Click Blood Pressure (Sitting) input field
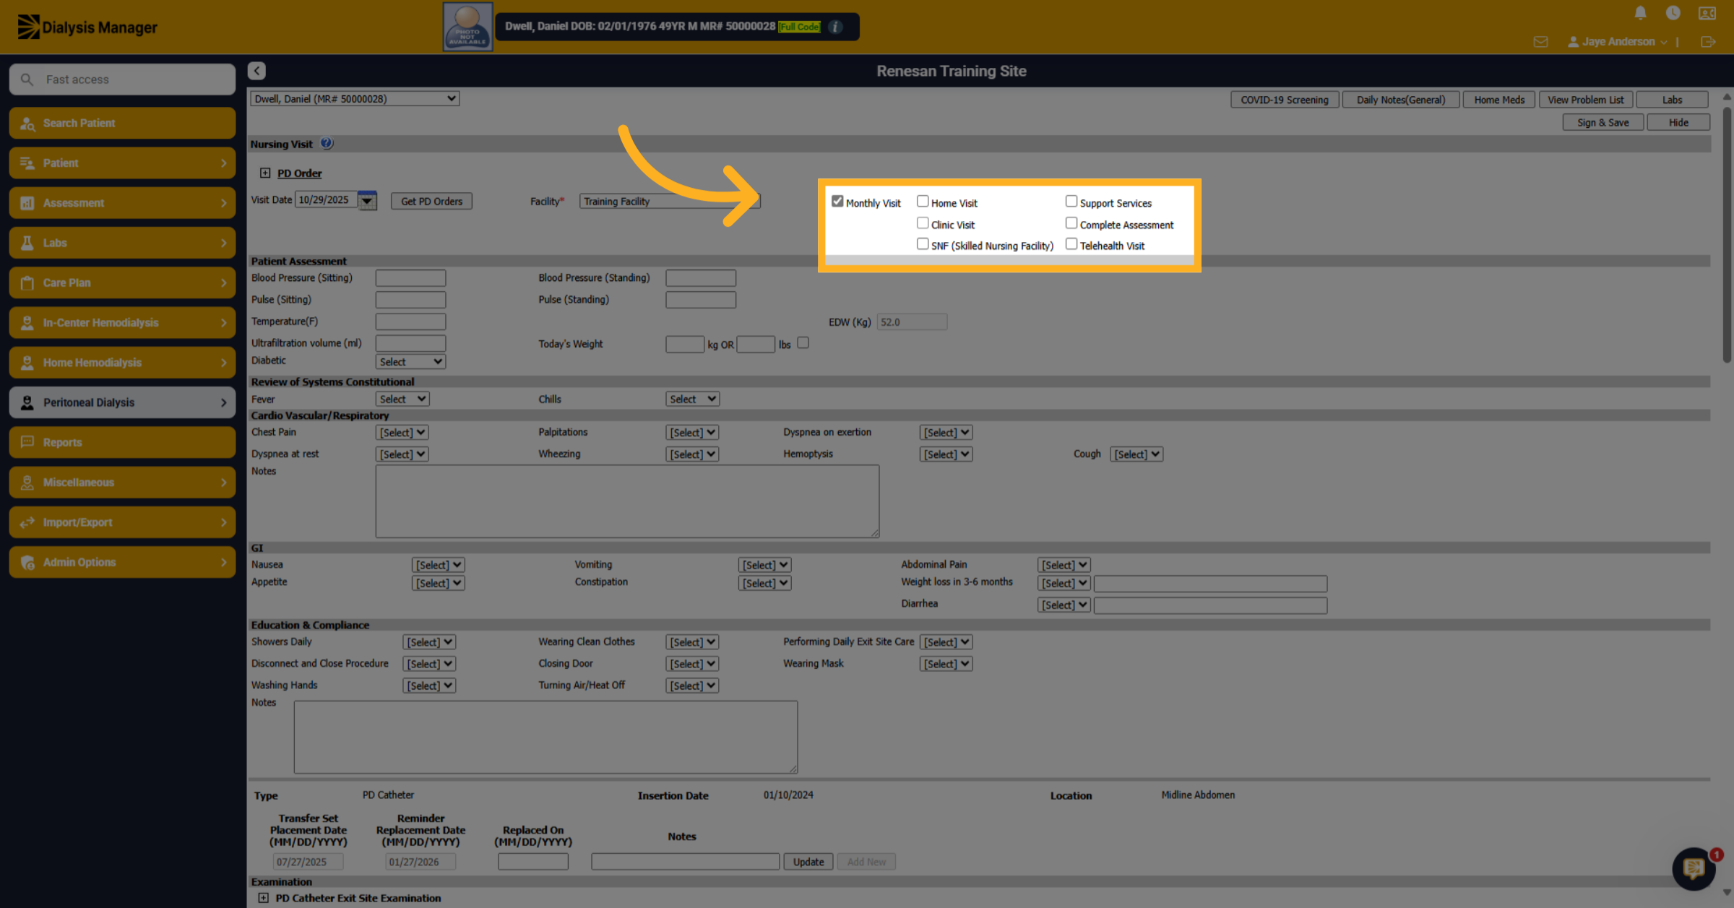Viewport: 1734px width, 908px height. click(x=410, y=278)
